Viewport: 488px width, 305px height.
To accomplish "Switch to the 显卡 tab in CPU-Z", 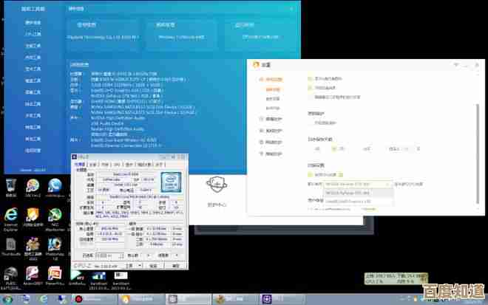I will click(129, 165).
